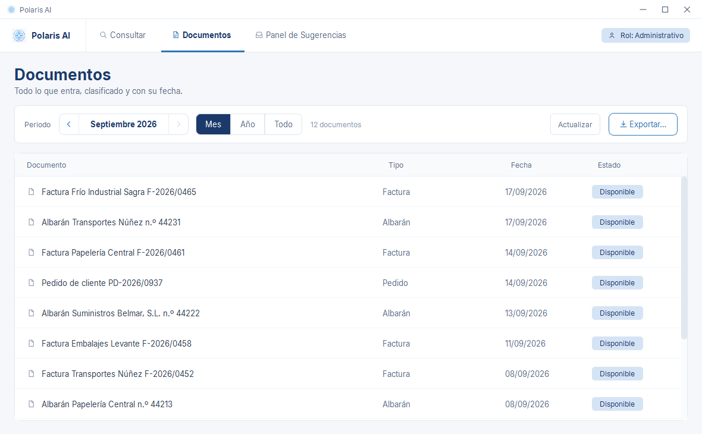Viewport: 702px width, 434px height.
Task: Open Factura Papelería Central F-2026/0461
Action: (113, 252)
